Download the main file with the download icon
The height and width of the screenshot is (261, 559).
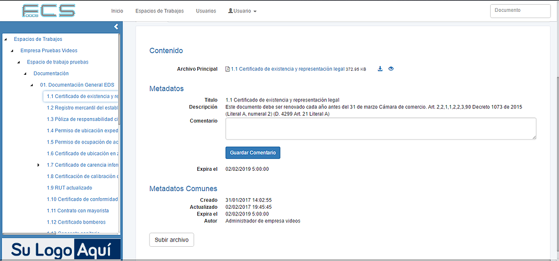(x=380, y=69)
